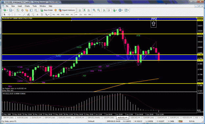The image size is (205, 124).
Task: Select the Crosshair tool
Action: [9, 14]
